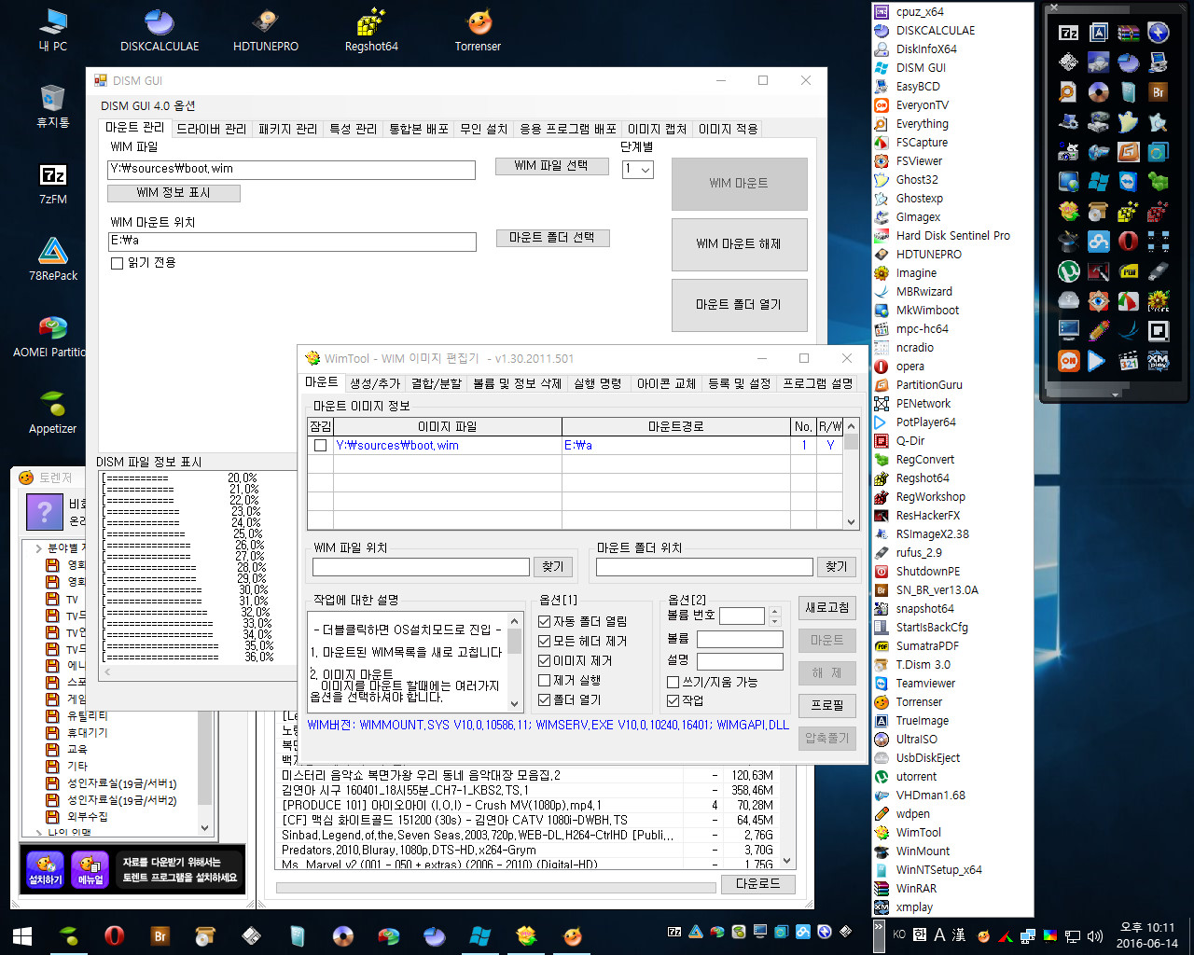Open the 78RePack desktop icon

pos(53,258)
